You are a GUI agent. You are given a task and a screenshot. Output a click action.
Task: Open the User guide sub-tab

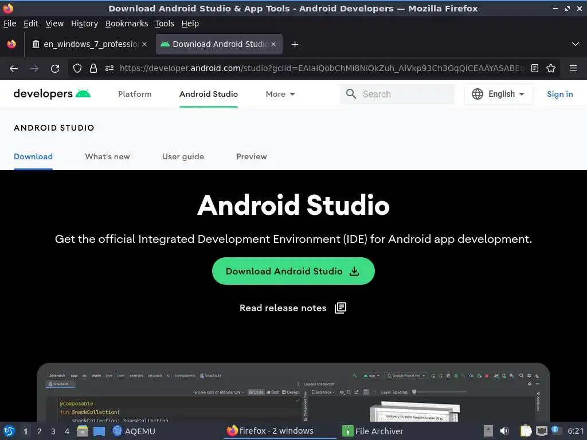[x=183, y=156]
